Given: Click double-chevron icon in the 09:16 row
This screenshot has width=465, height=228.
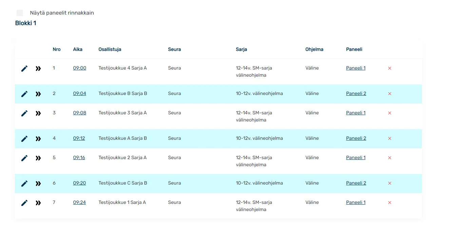Looking at the screenshot, I should (x=38, y=158).
